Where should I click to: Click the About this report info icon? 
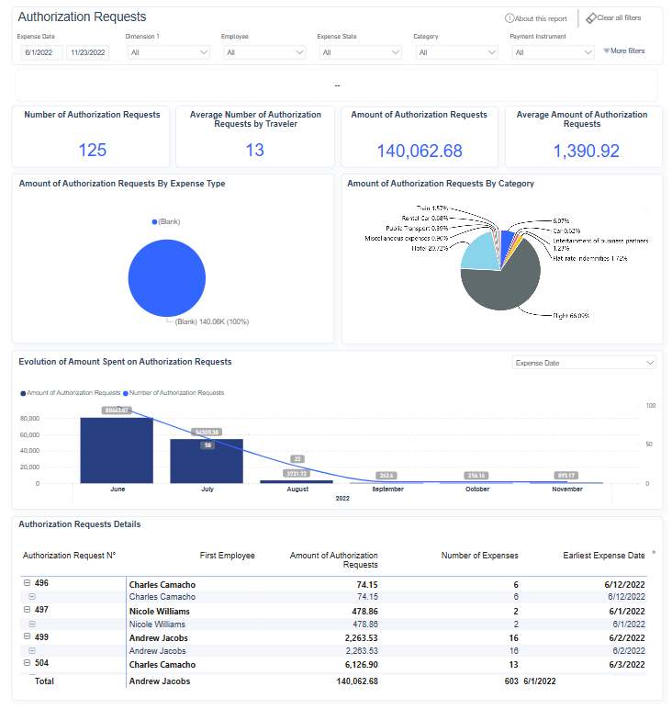click(x=509, y=18)
